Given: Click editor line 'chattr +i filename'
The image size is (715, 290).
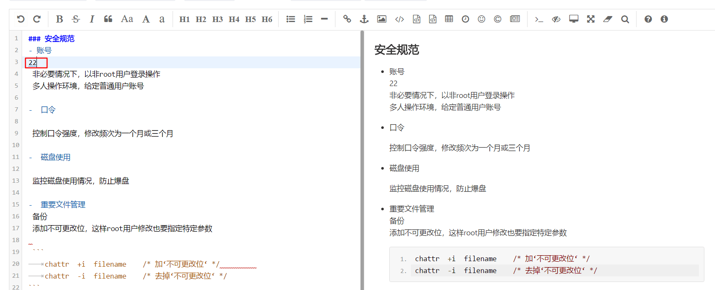Looking at the screenshot, I should (86, 264).
